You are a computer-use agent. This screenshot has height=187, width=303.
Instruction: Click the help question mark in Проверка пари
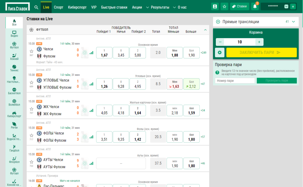217,72
